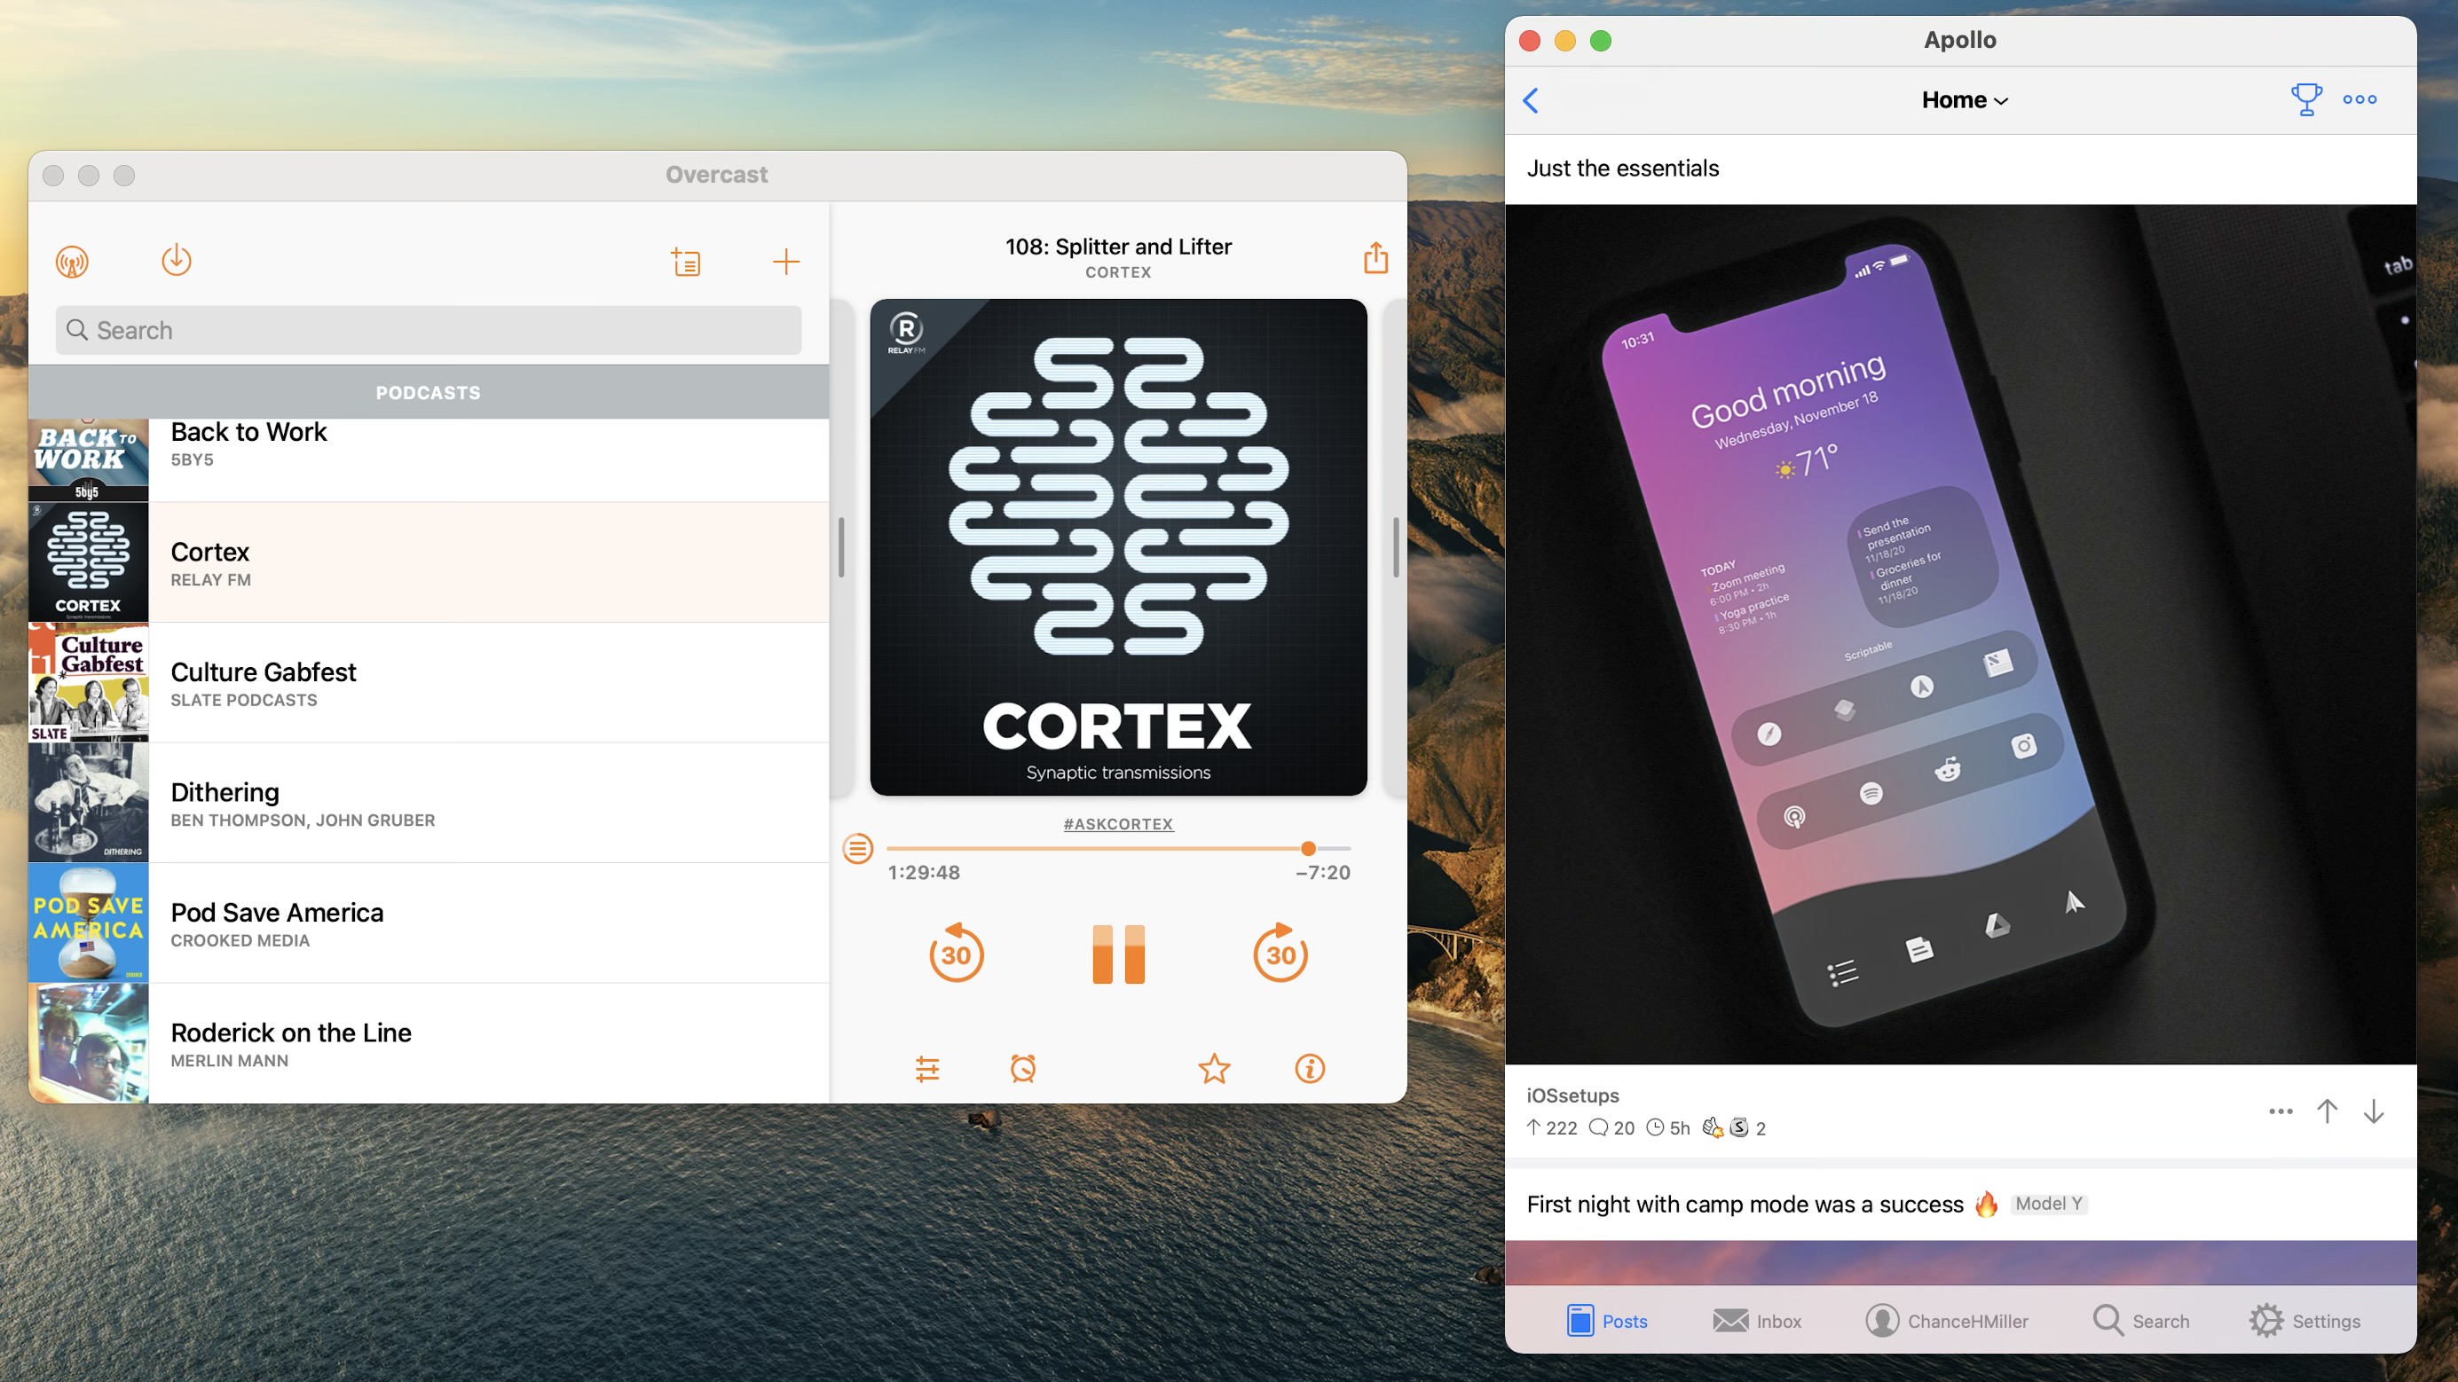Open Apollo's trophy awards icon
The height and width of the screenshot is (1382, 2458).
point(2306,99)
